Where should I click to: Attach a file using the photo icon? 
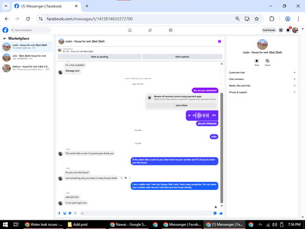(65, 213)
